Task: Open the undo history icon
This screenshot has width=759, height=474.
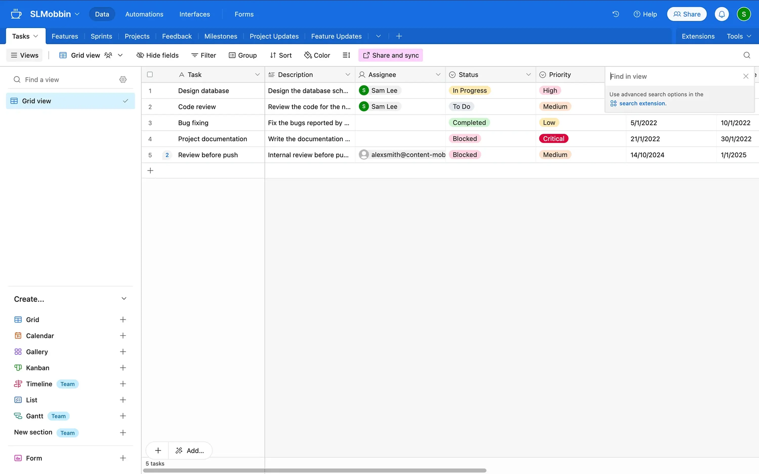Action: [616, 14]
